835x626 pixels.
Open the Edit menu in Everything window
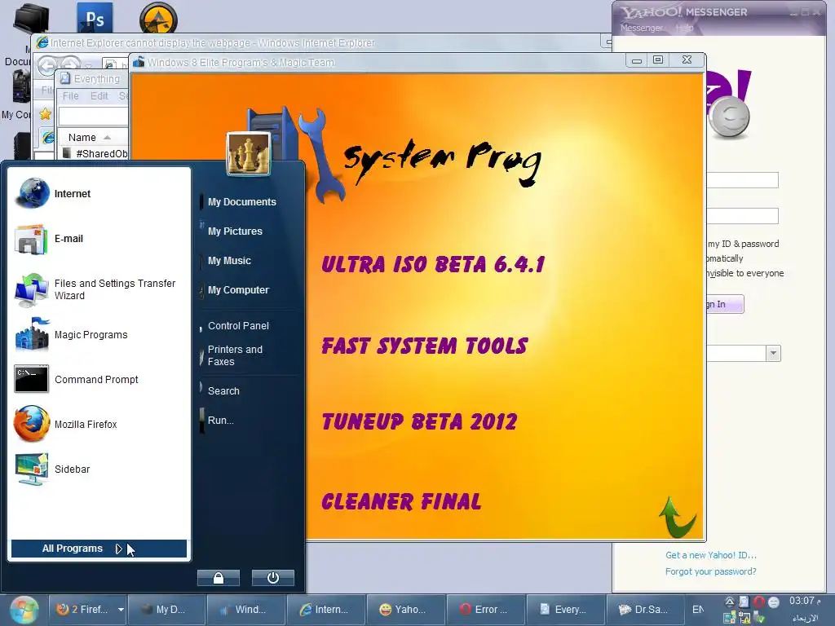pos(99,96)
